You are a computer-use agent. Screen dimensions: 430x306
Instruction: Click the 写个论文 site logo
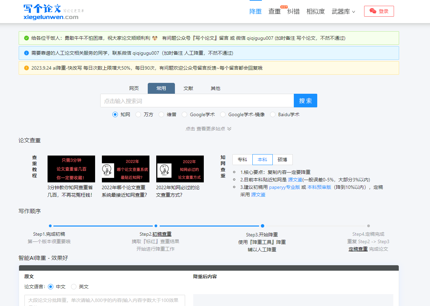click(x=51, y=12)
